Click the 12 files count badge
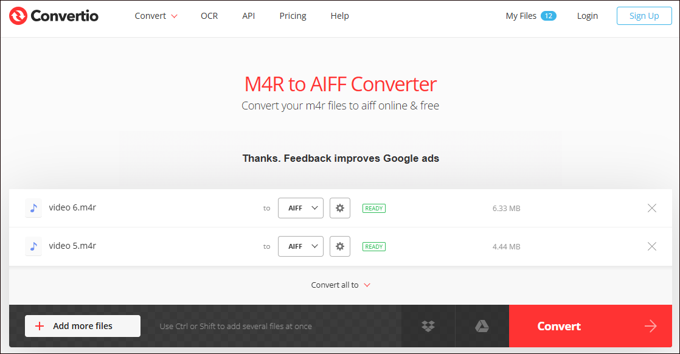Screen dimensions: 680x354 pyautogui.click(x=549, y=16)
